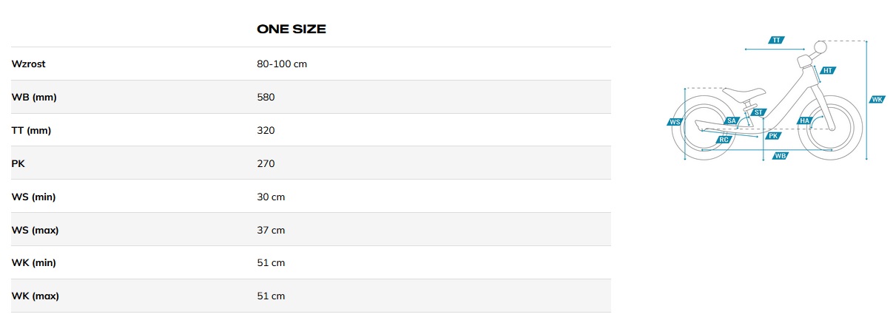Select the RC label near rear wheel
Image resolution: width=893 pixels, height=320 pixels.
tap(724, 139)
